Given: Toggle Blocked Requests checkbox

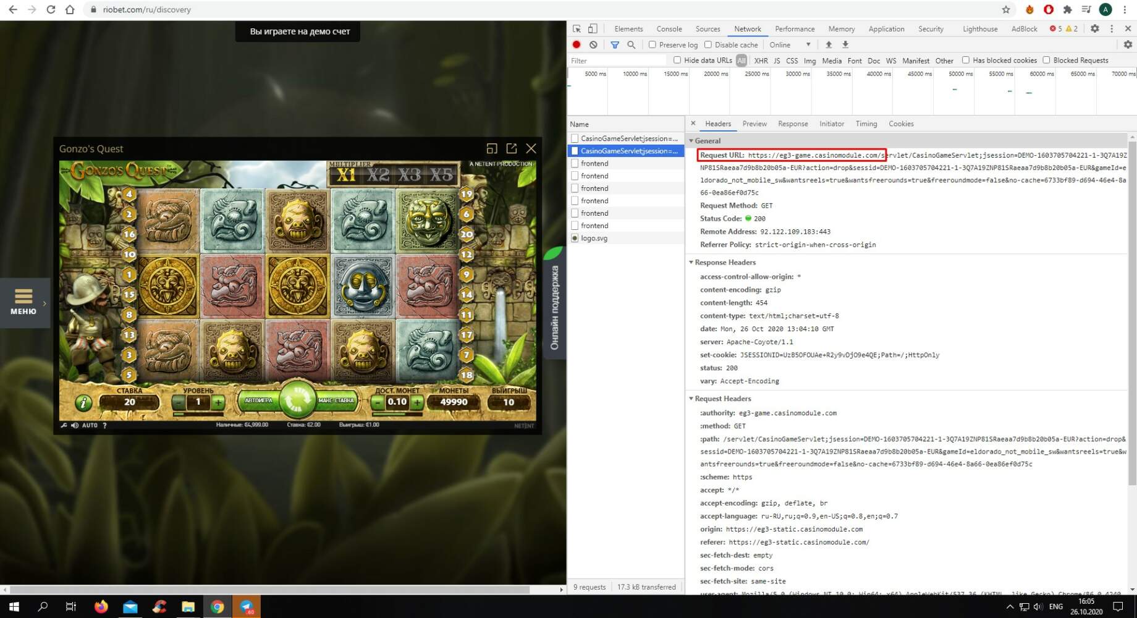Looking at the screenshot, I should point(1046,60).
